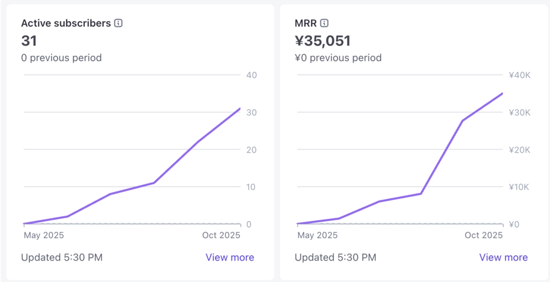Click the Updated 5:30 PM text under MRR

[x=335, y=257]
